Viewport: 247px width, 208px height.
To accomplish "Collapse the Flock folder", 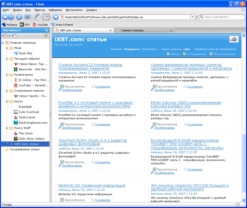I will 7,48.
